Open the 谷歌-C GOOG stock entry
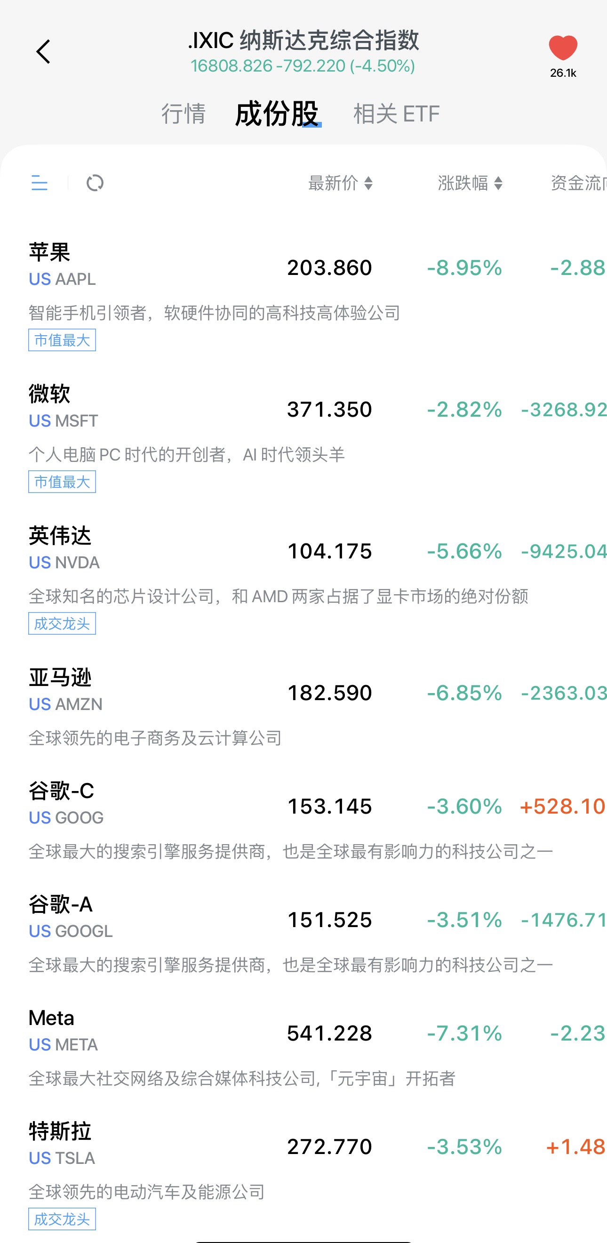The width and height of the screenshot is (607, 1243). [303, 820]
